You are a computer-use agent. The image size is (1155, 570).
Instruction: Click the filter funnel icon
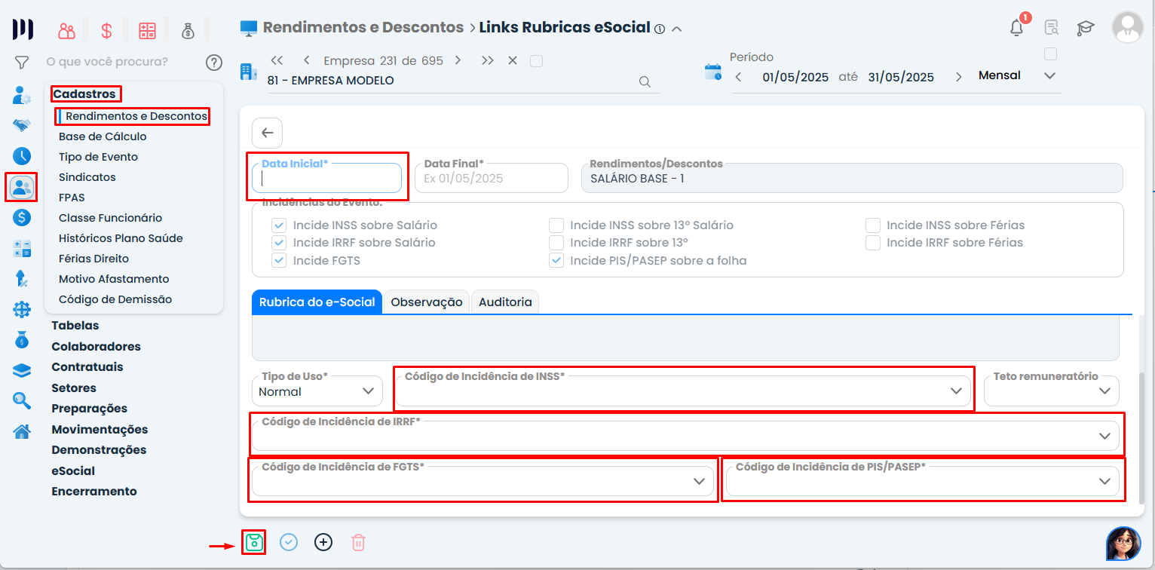[x=22, y=62]
